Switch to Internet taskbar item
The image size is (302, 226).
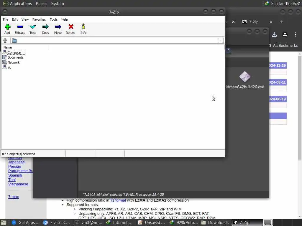[x=119, y=222]
